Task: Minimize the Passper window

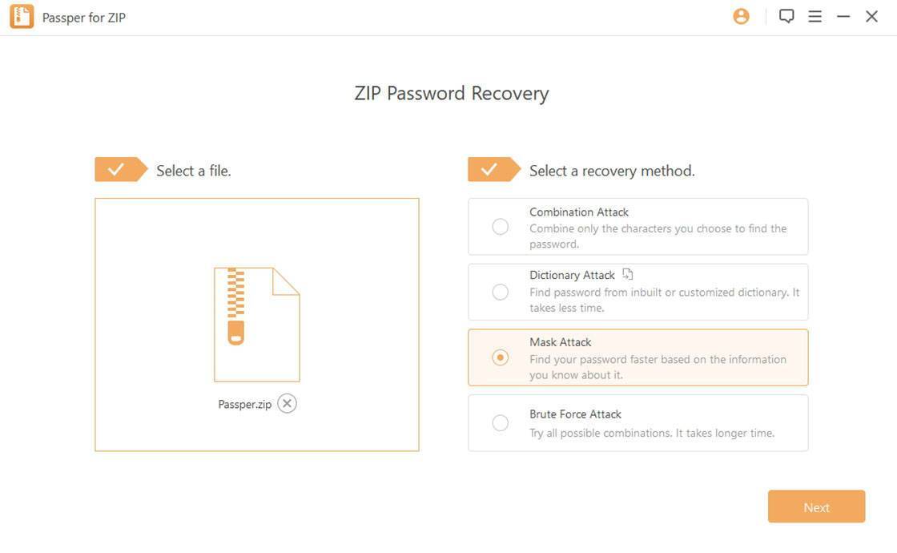Action: (843, 17)
